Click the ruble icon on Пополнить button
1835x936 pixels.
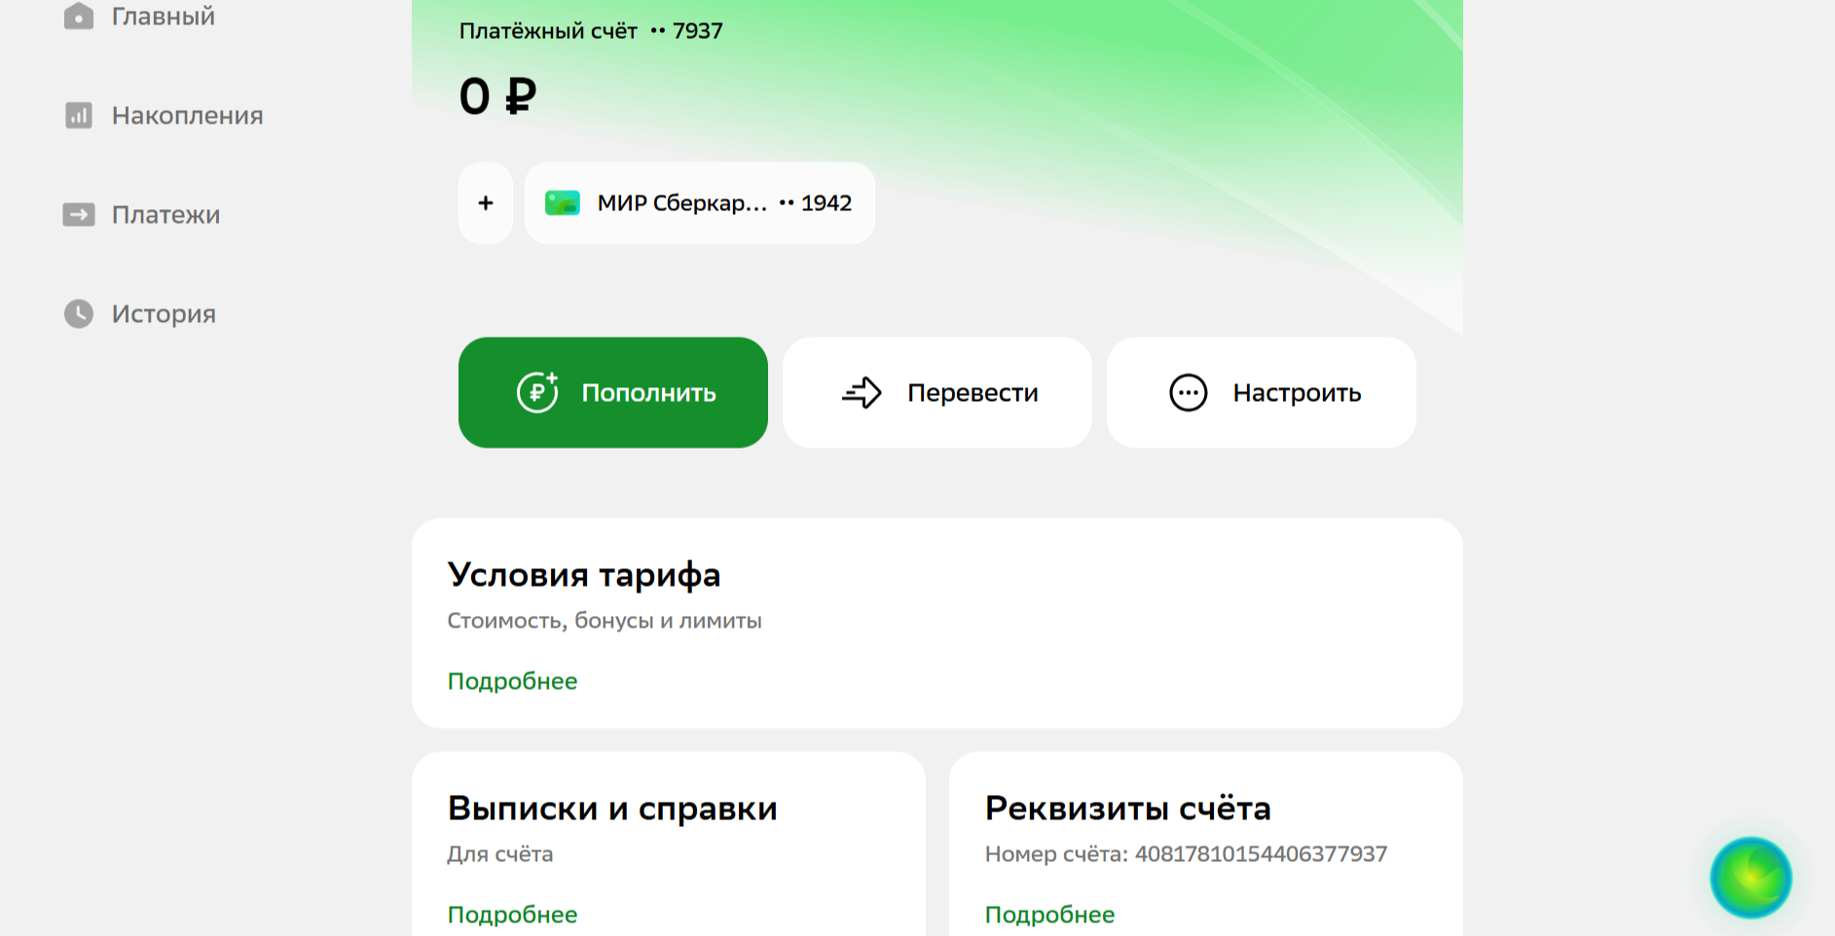[537, 392]
